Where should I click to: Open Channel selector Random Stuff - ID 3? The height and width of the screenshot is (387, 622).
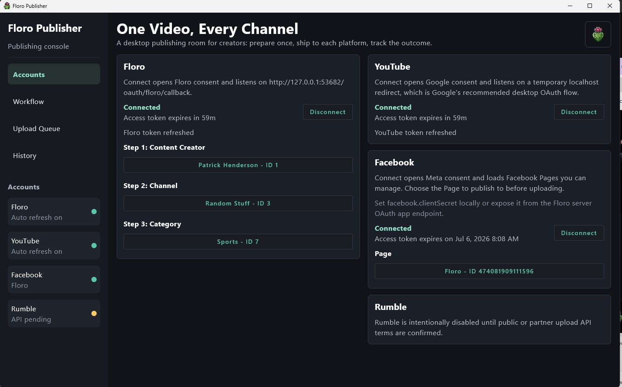(238, 203)
